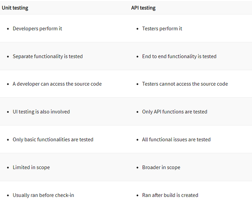252x207 pixels.
Task: Click 'Testers perform it' text
Action: pos(162,28)
